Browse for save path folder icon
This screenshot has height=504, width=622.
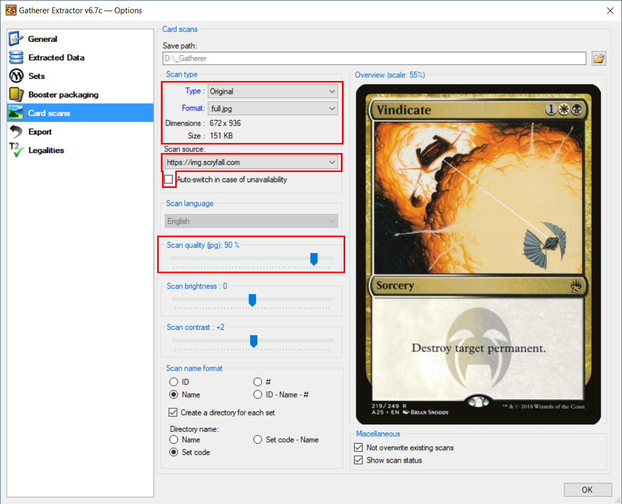click(x=599, y=58)
